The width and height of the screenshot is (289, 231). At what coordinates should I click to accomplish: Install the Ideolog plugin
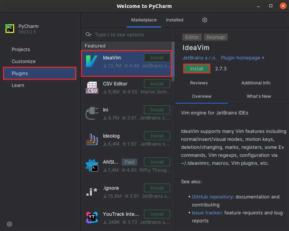pyautogui.click(x=157, y=136)
